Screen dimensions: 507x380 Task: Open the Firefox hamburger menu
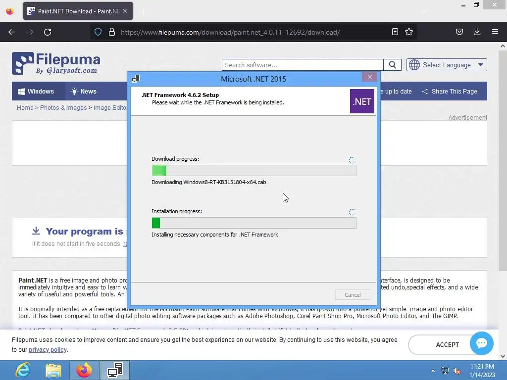click(495, 32)
